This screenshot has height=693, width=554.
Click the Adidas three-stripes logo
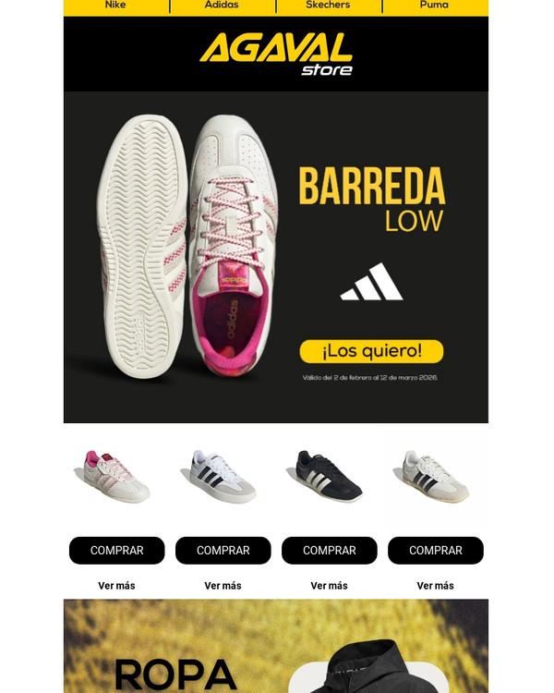point(371,282)
